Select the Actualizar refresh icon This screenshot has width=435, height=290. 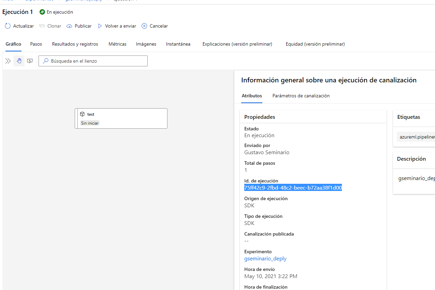click(x=8, y=26)
